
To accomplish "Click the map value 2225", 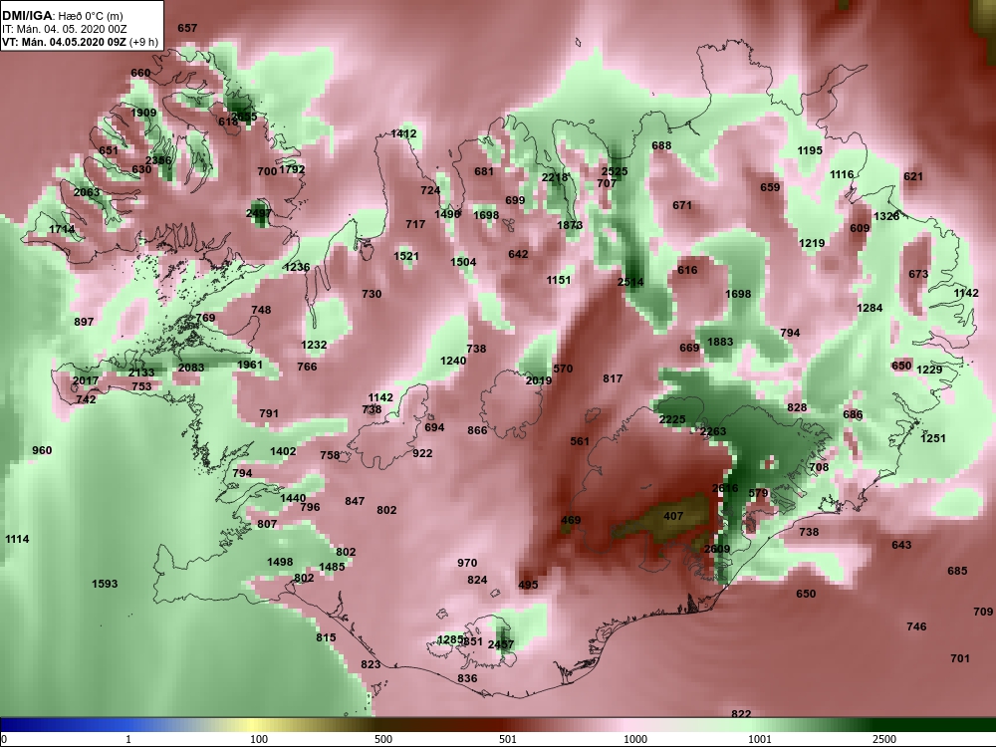I will (672, 419).
